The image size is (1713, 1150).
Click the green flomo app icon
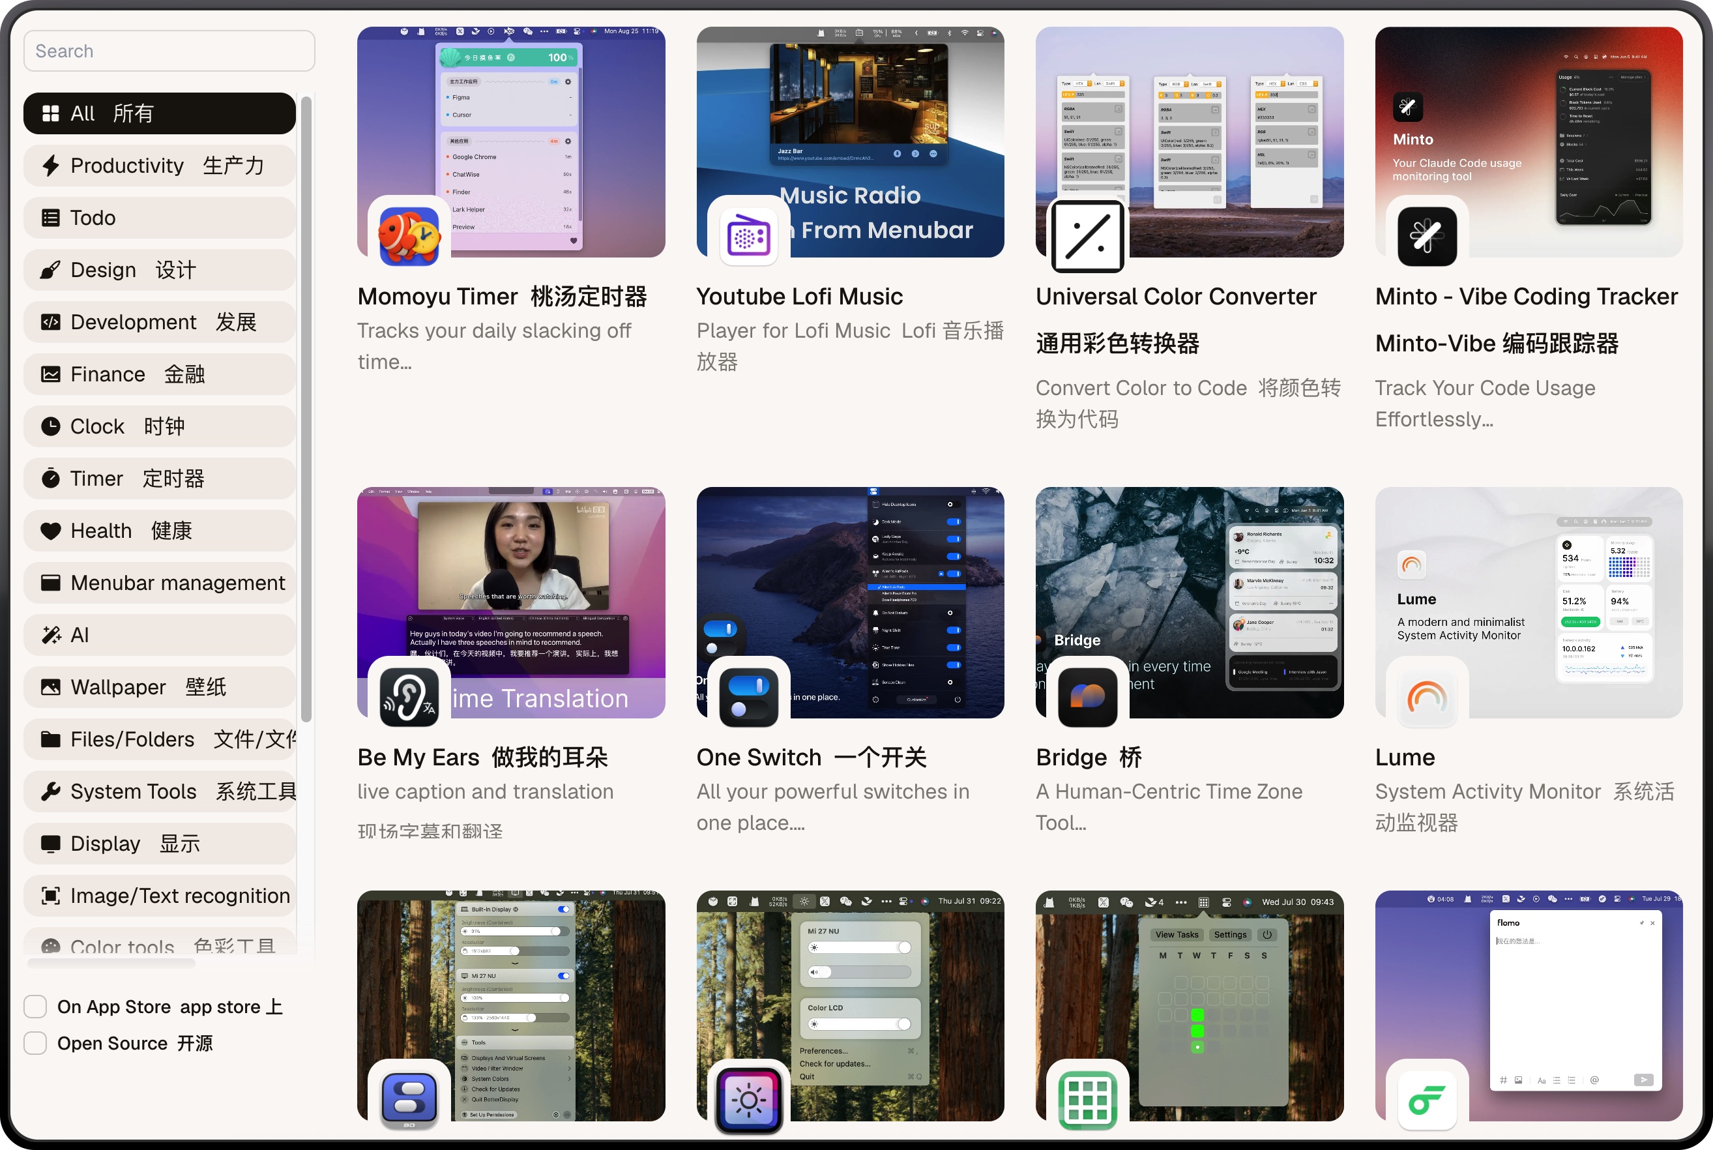pyautogui.click(x=1426, y=1099)
